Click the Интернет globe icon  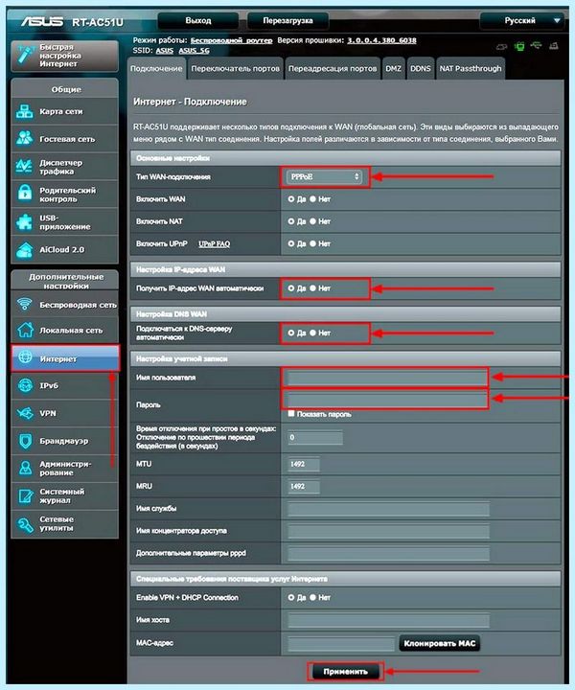coord(25,357)
